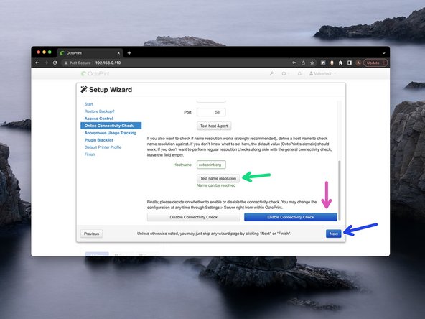The width and height of the screenshot is (425, 319).
Task: Jump to Finish wizard step
Action: (90, 154)
